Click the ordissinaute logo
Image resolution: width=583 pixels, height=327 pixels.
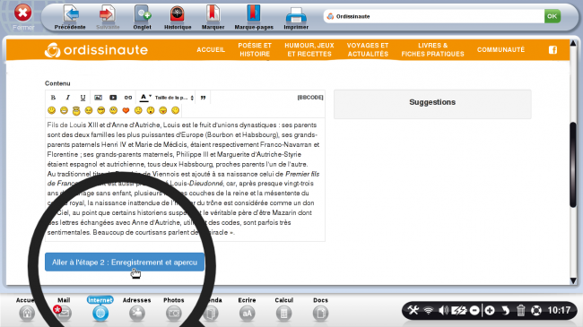(96, 50)
